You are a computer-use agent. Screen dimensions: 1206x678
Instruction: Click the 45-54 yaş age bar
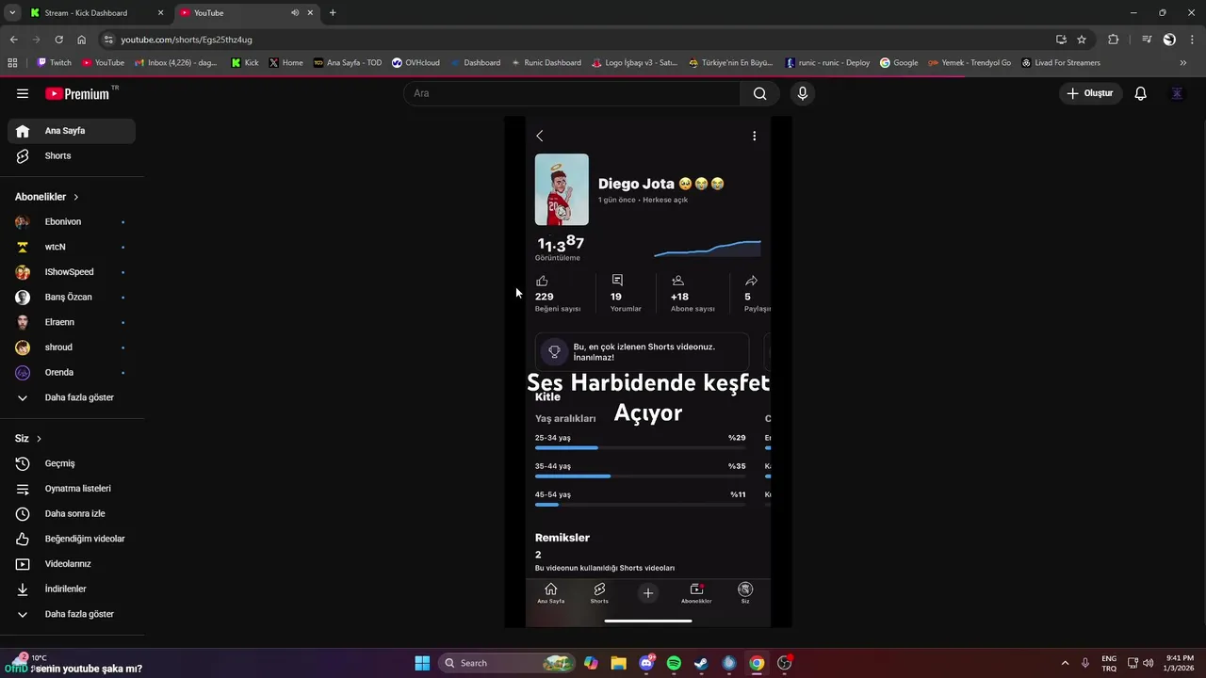point(640,505)
